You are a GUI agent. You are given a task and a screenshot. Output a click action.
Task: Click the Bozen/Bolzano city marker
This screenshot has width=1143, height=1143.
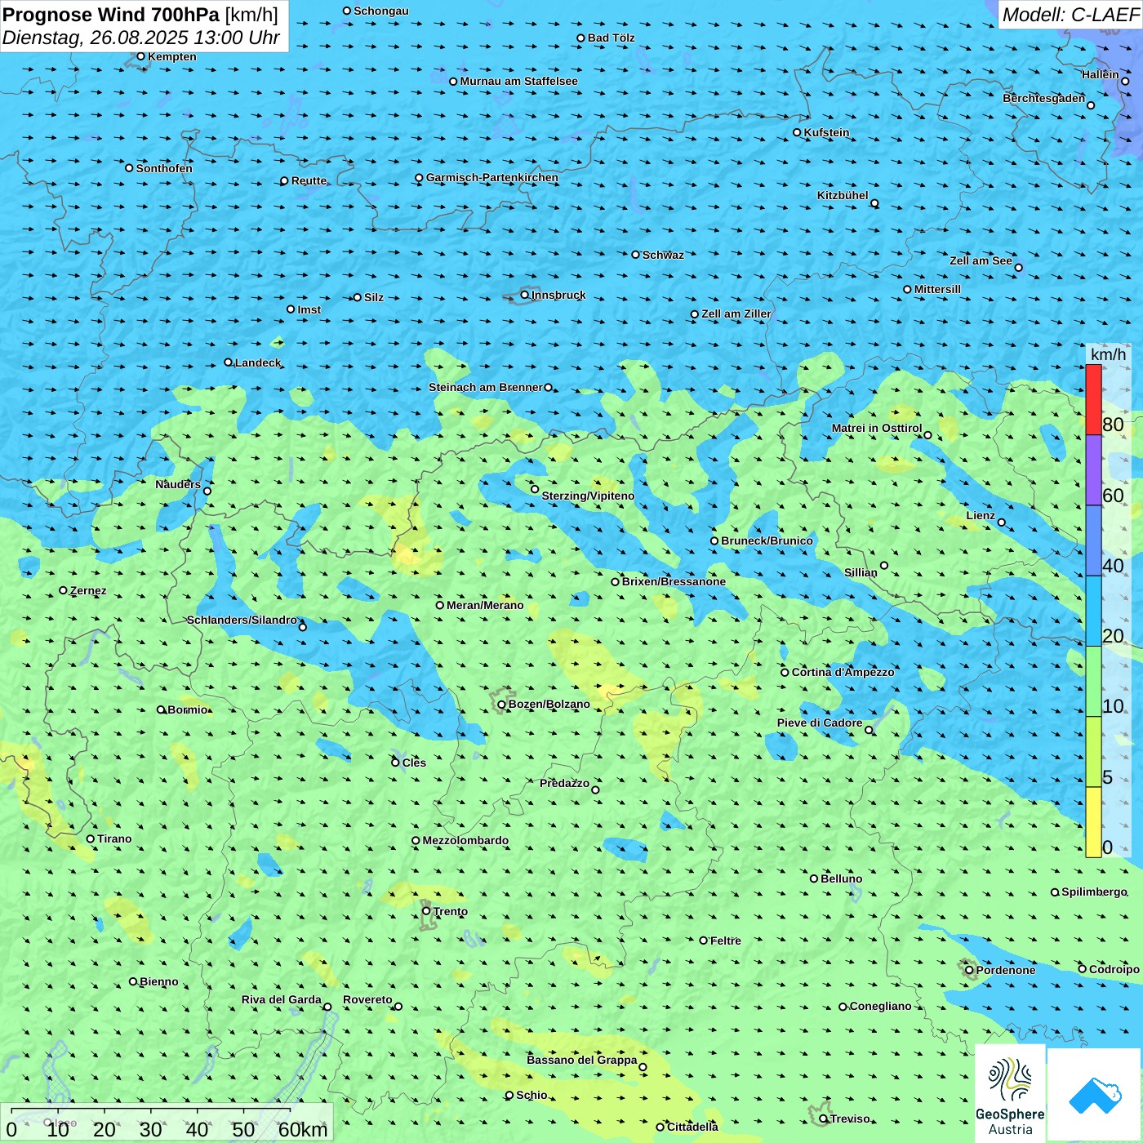click(502, 705)
